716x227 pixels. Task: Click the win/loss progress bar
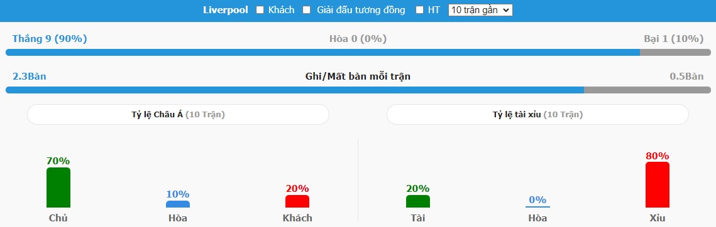point(358,53)
